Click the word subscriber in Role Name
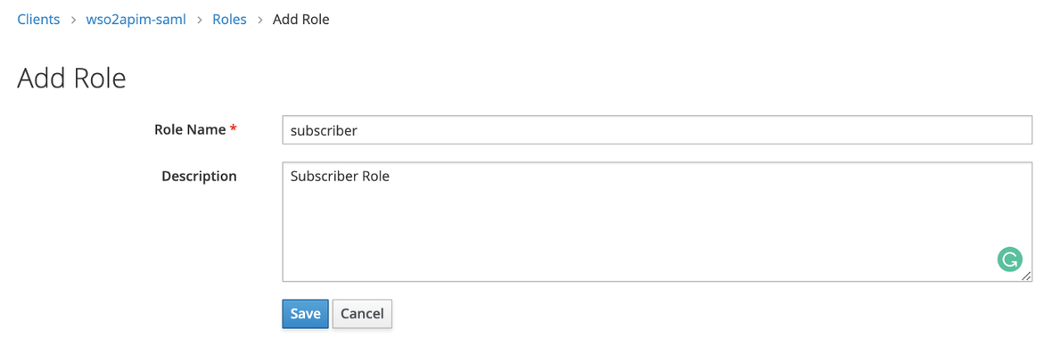 tap(324, 131)
